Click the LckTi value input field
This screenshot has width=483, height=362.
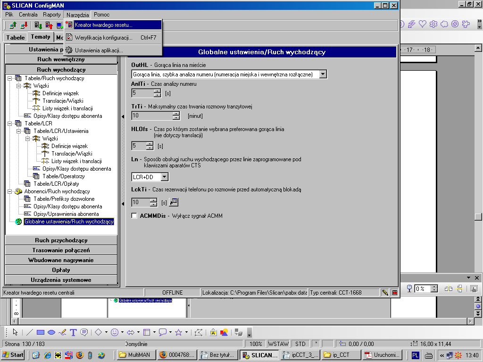141,202
